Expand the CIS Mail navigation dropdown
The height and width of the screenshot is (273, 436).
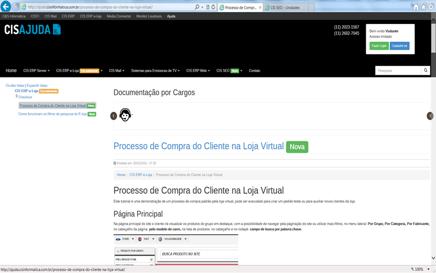coord(117,71)
